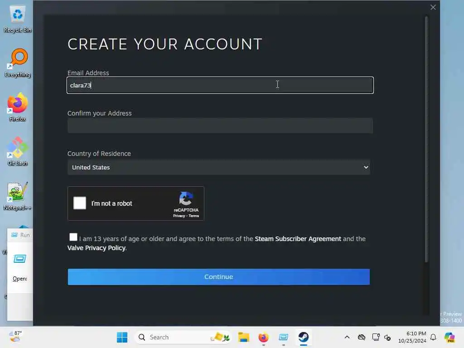The image size is (464, 348).
Task: Open the Notepad++ desktop shortcut
Action: click(x=18, y=196)
